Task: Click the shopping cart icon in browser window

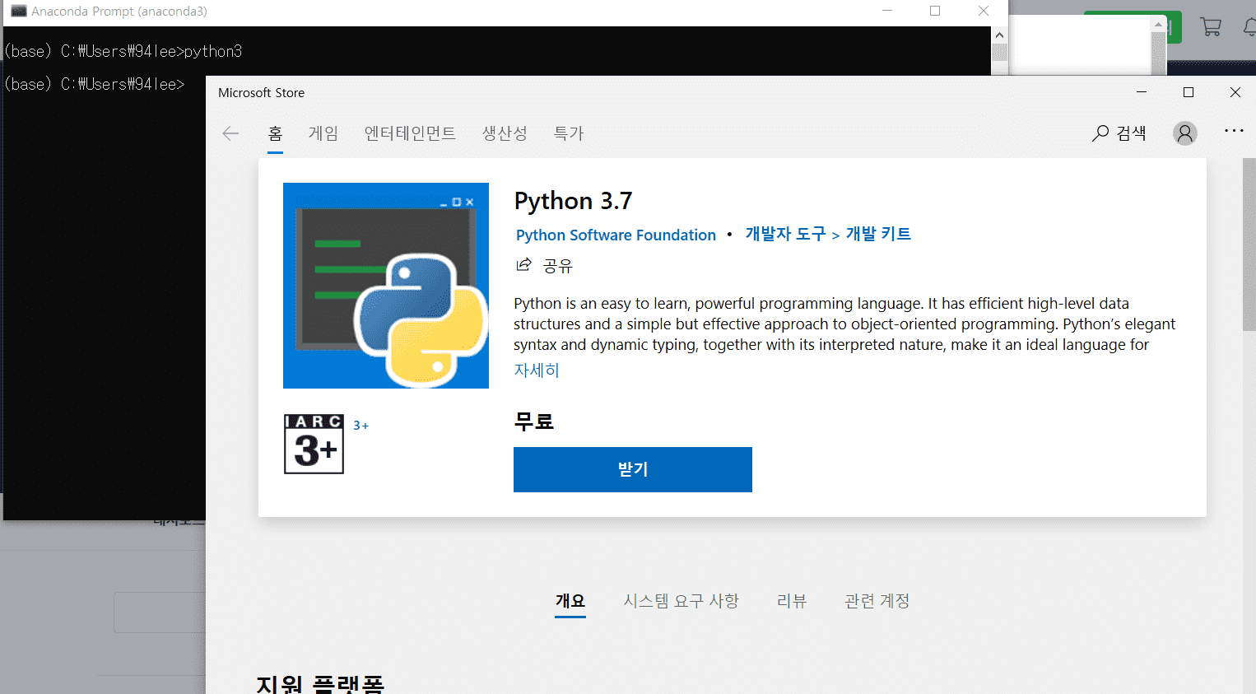Action: (1211, 26)
